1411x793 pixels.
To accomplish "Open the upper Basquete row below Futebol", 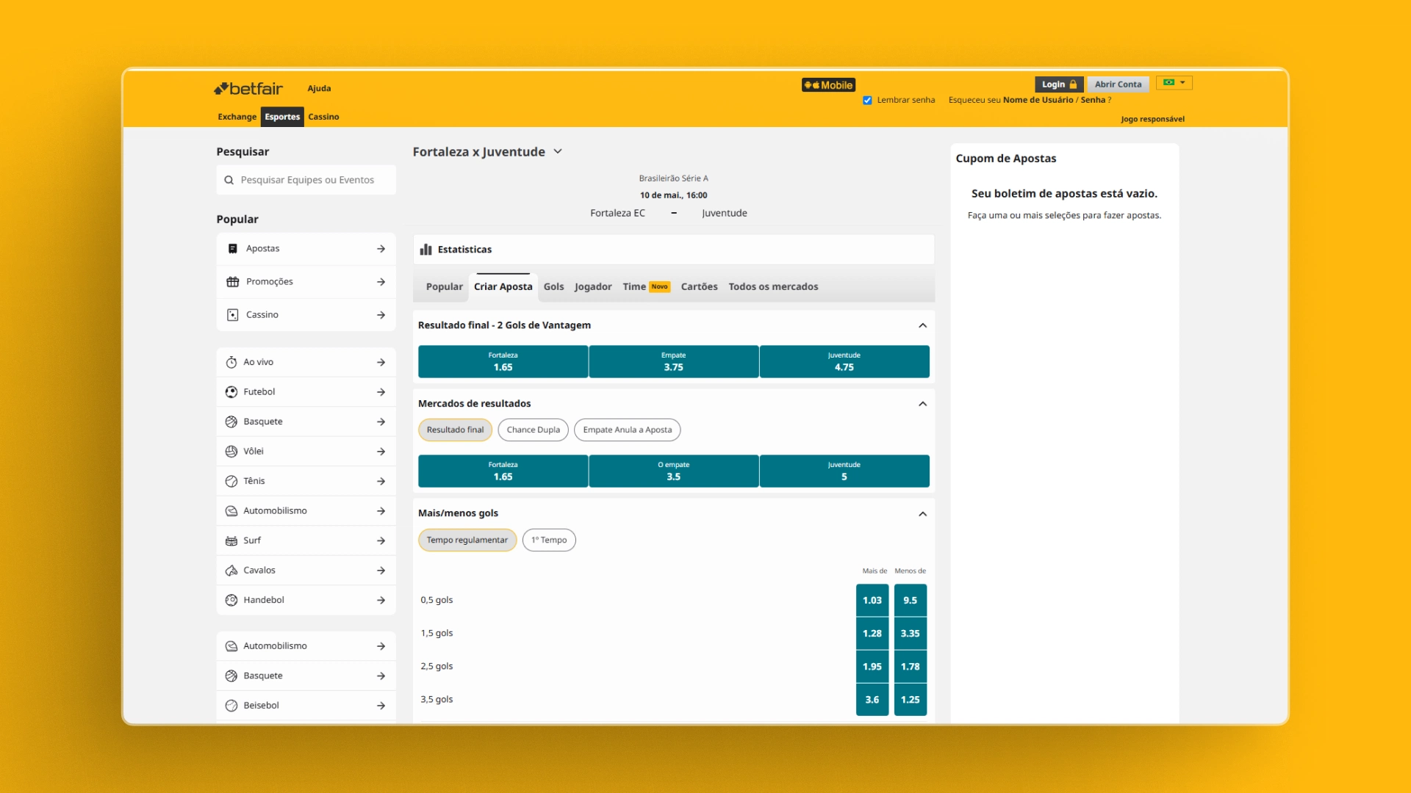I will (306, 421).
